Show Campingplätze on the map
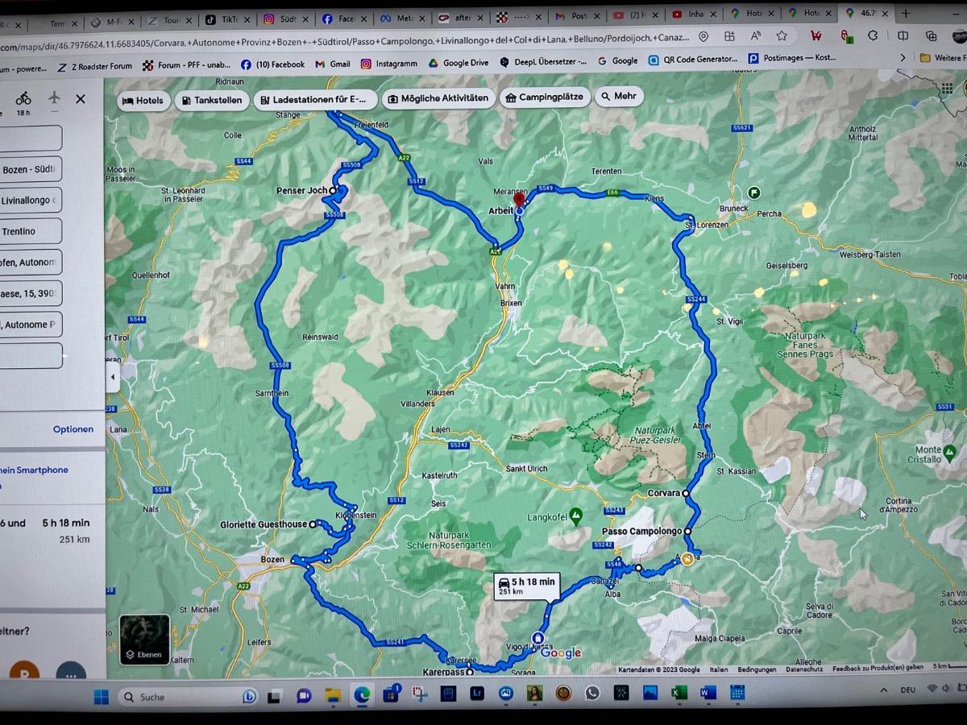The width and height of the screenshot is (967, 725). [542, 97]
